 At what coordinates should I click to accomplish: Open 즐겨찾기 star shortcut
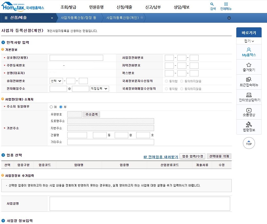249,65
